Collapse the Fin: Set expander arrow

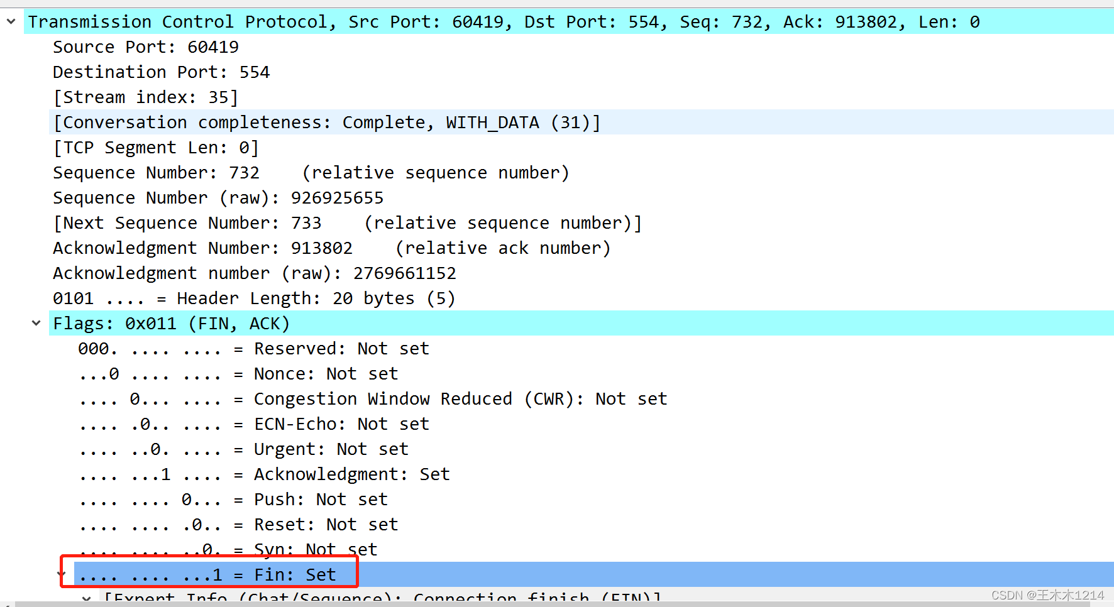(62, 574)
